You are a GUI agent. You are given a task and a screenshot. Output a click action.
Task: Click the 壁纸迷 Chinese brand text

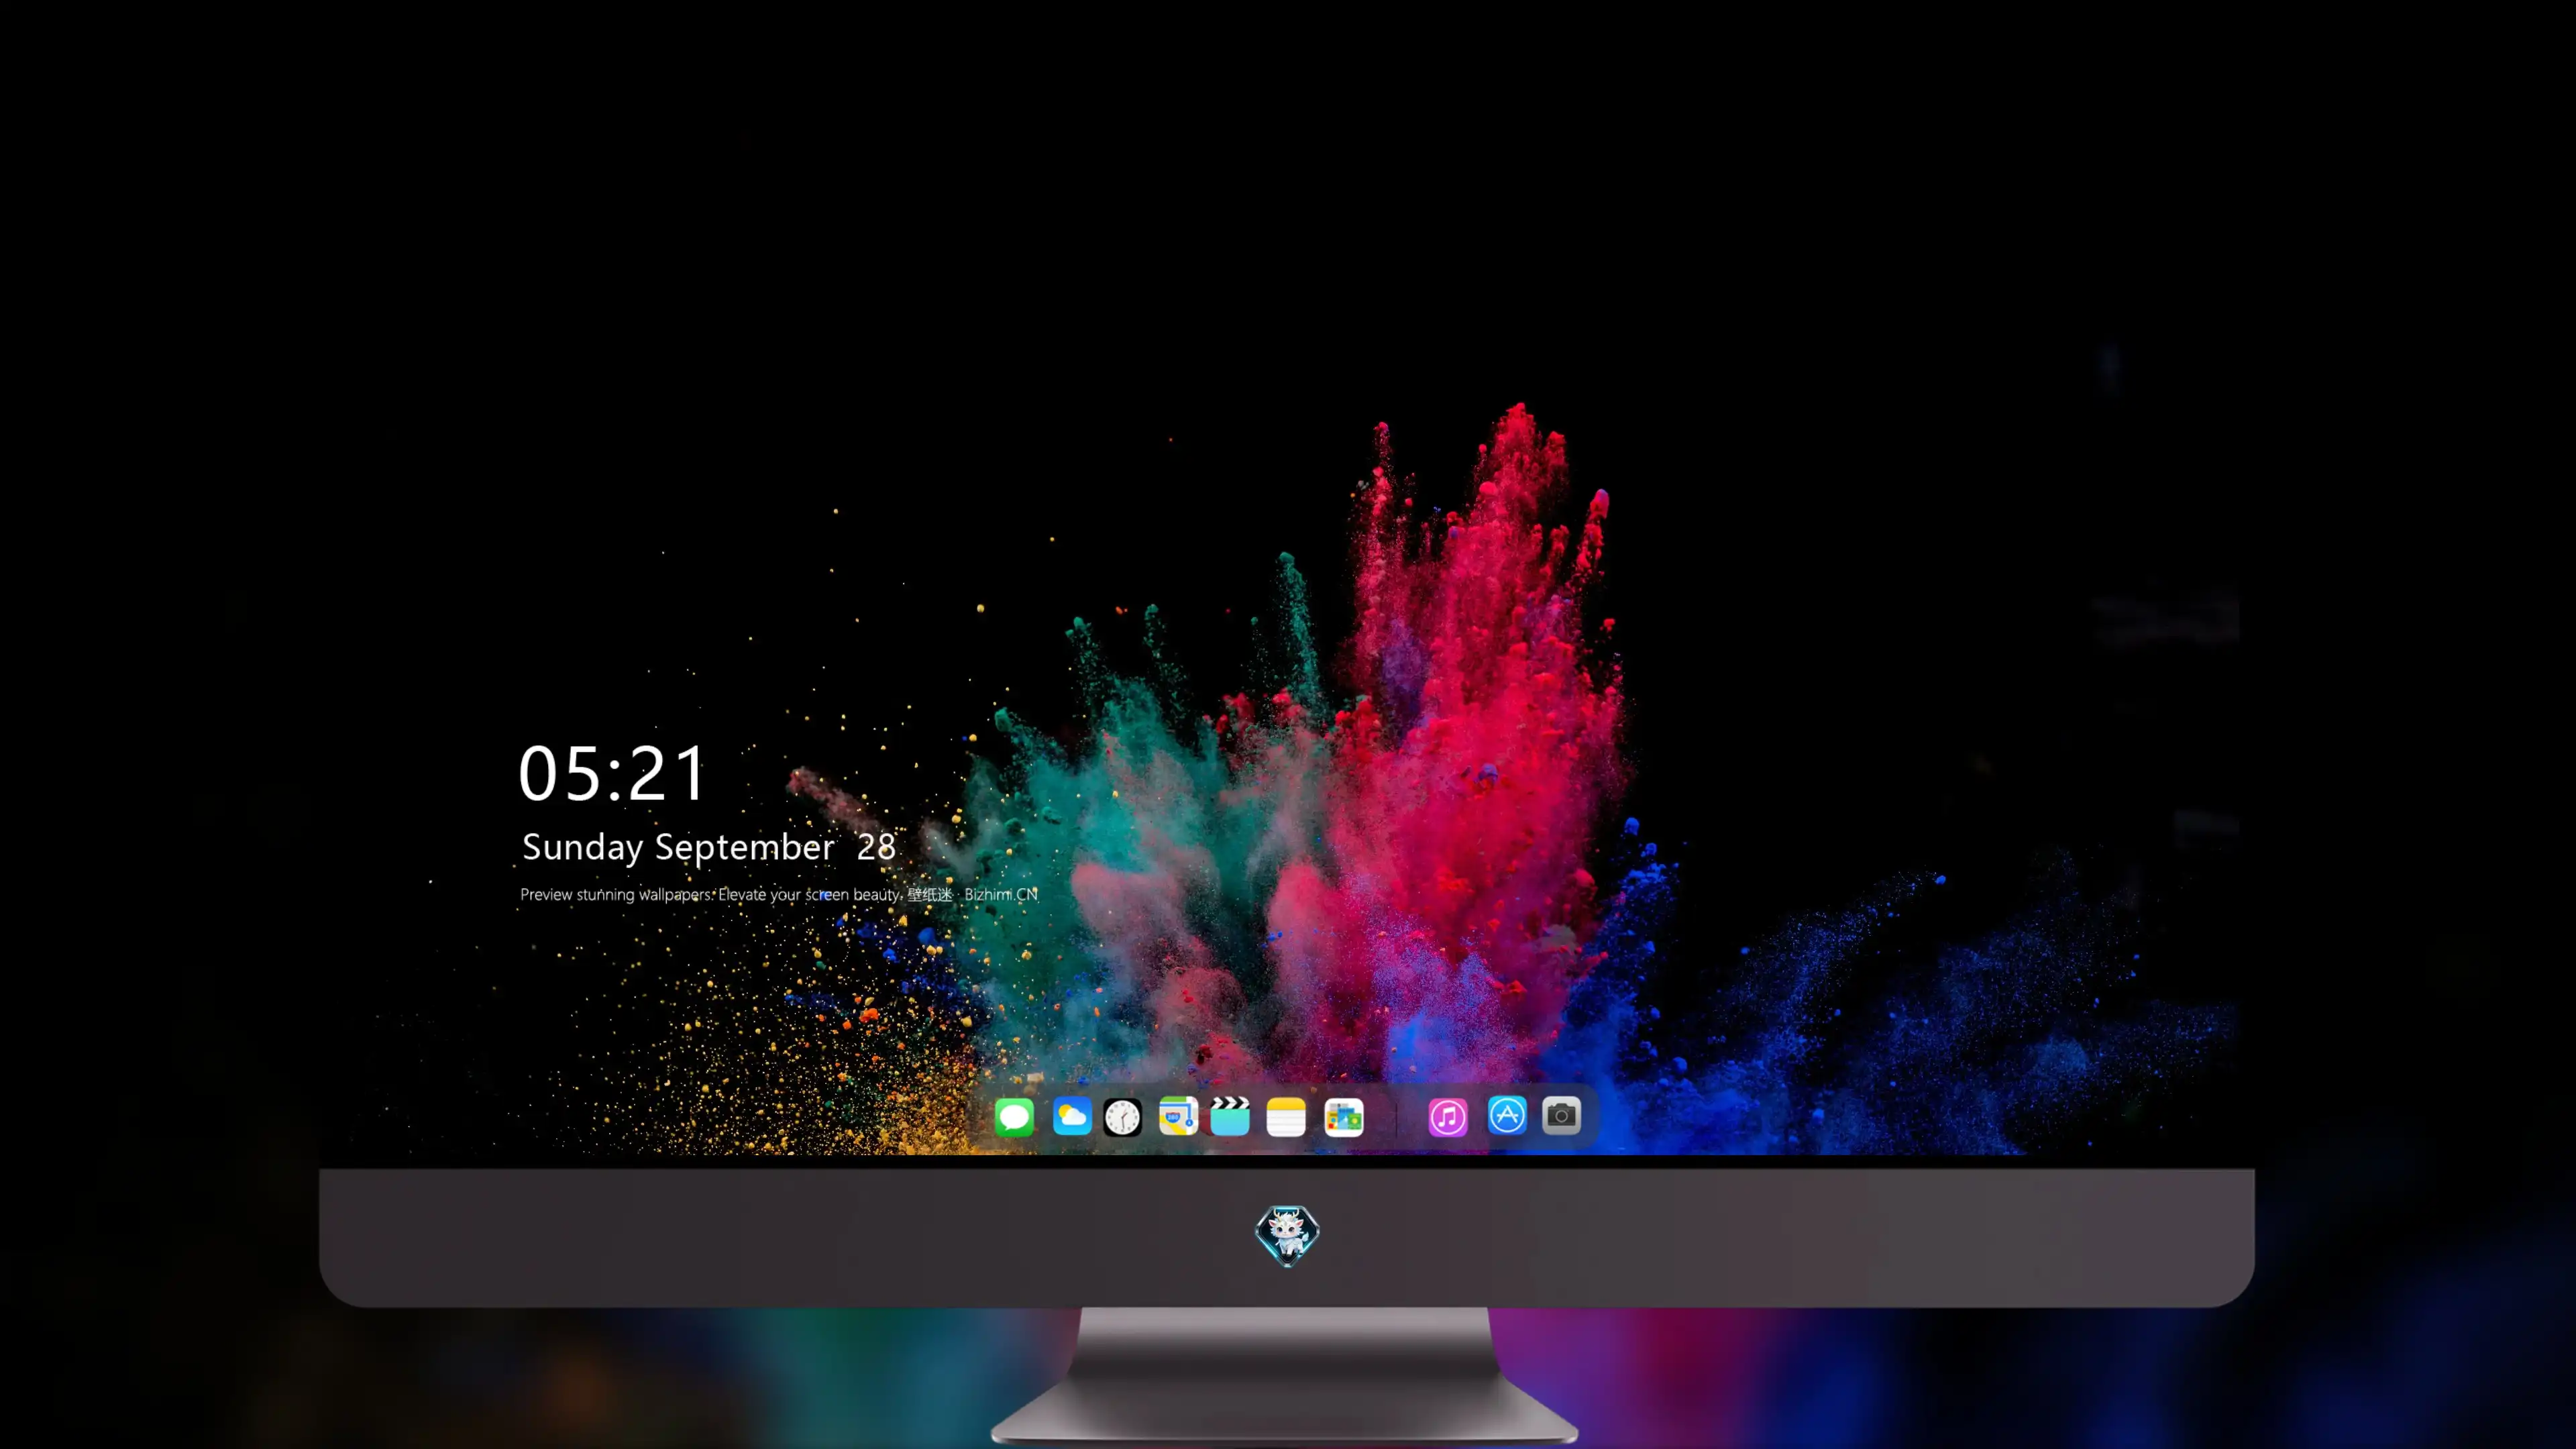tap(930, 894)
